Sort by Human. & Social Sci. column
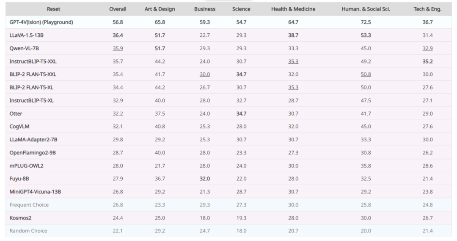Screen dimensions: 457x241 (x=366, y=9)
